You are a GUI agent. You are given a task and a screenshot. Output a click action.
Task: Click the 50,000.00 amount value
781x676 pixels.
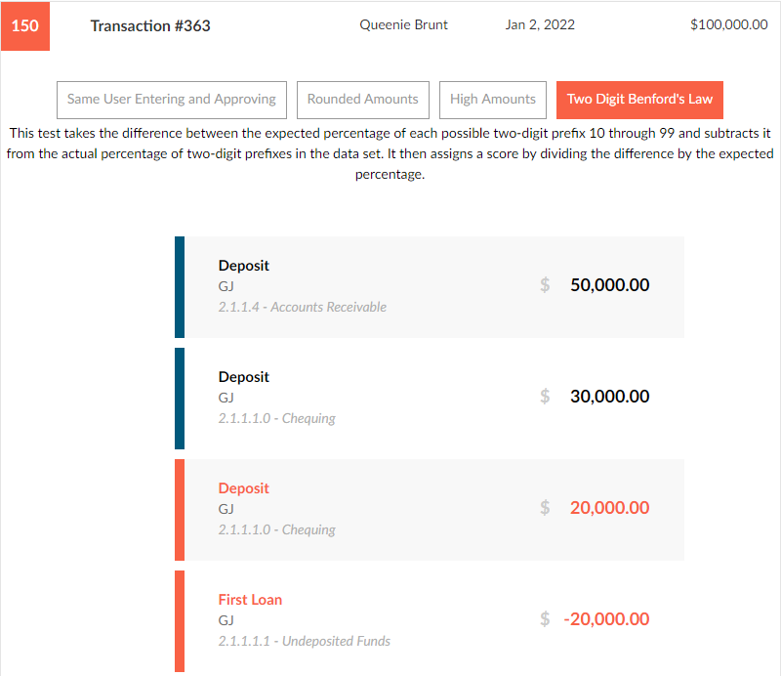609,285
